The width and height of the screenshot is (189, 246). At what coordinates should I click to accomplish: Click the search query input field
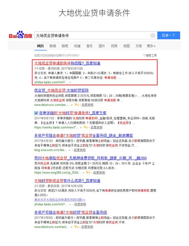point(92,36)
